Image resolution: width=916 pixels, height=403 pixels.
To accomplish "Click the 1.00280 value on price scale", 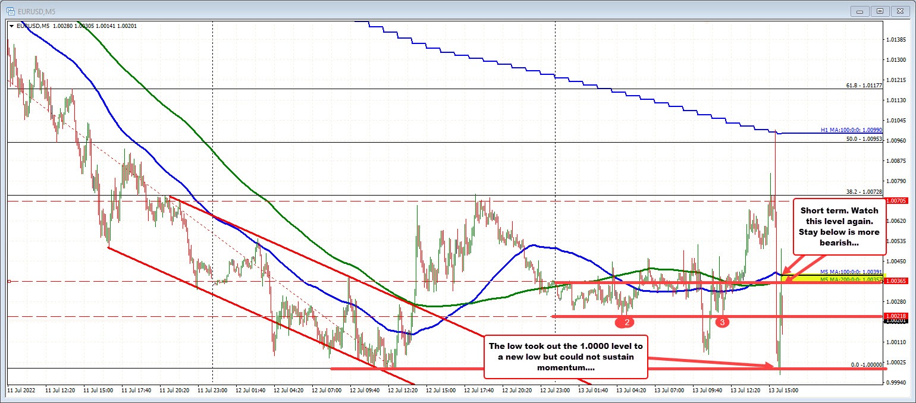I will click(896, 301).
